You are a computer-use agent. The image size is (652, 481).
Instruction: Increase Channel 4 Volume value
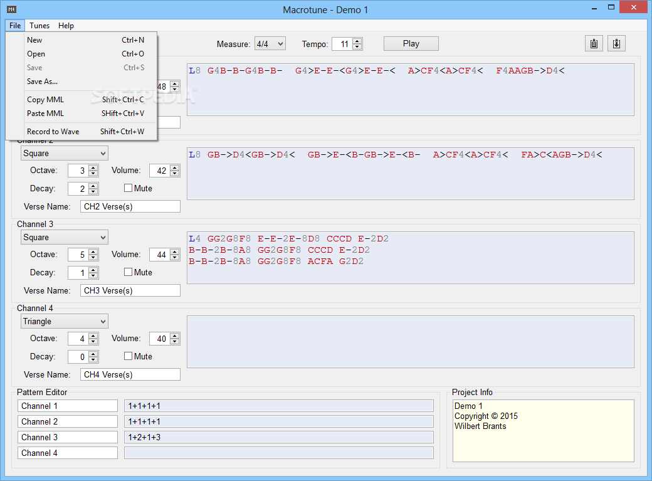pyautogui.click(x=175, y=336)
